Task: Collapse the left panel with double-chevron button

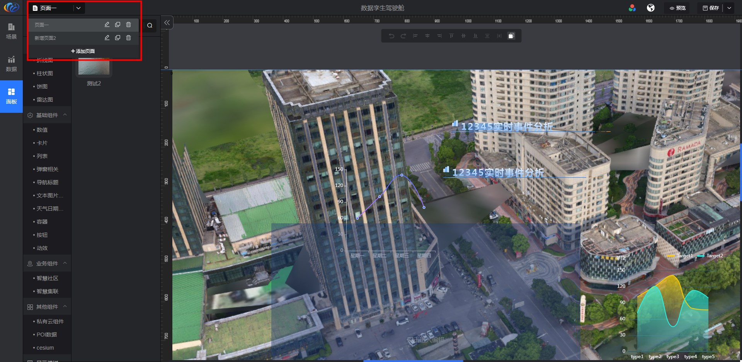Action: point(167,23)
